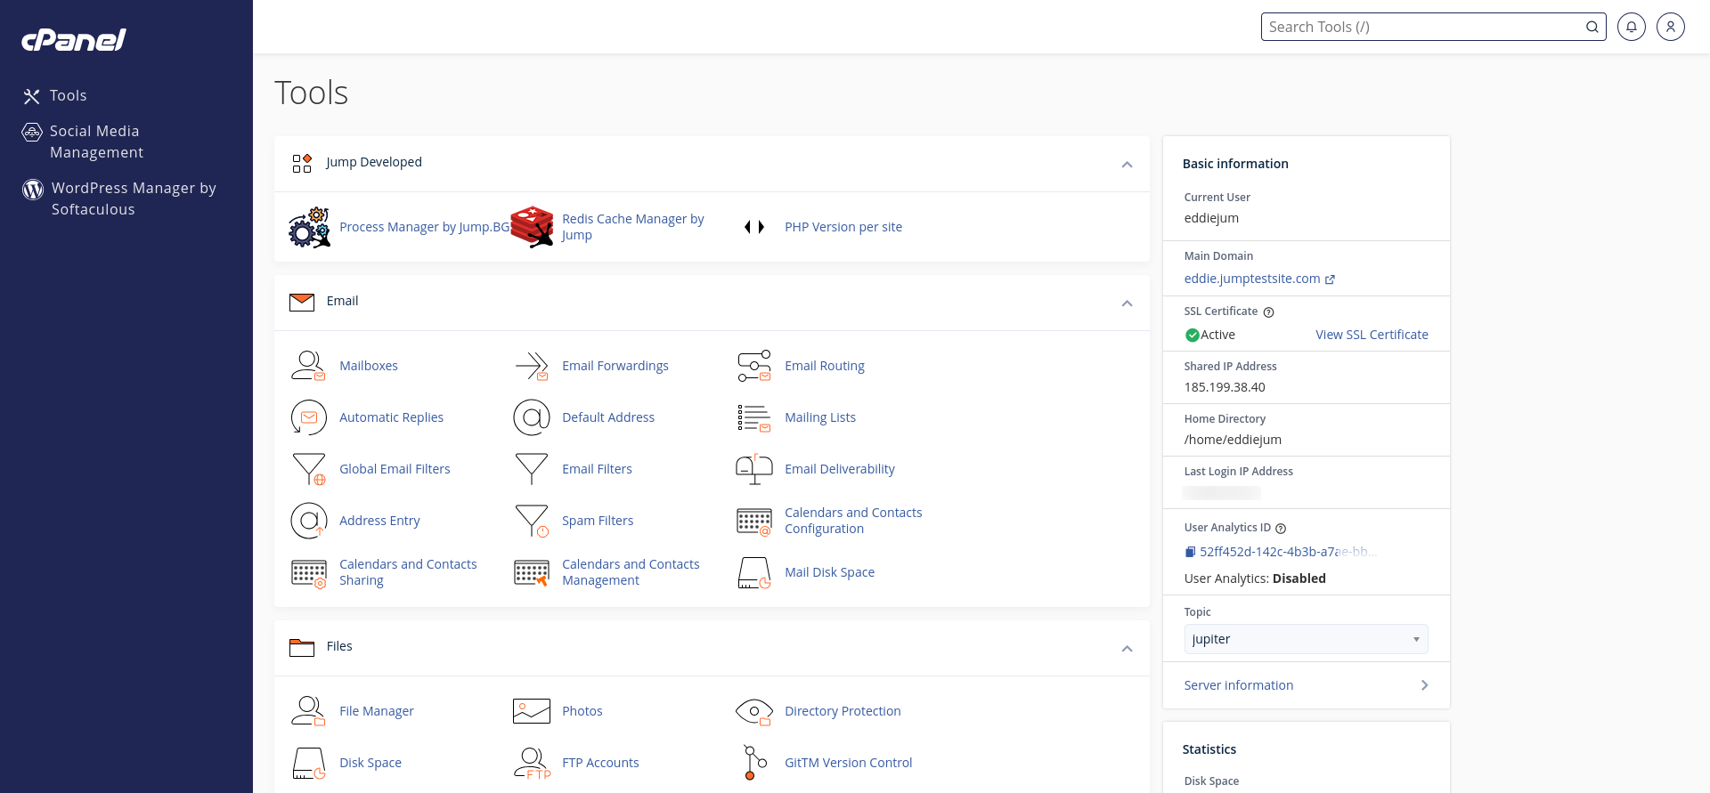Open the user account icon
This screenshot has width=1710, height=793.
coord(1671,27)
